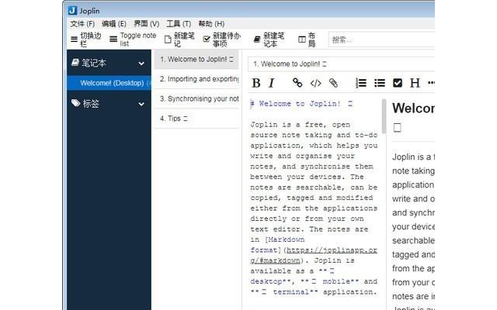Click the Toggle note list button
497x310 pixels.
coord(133,40)
